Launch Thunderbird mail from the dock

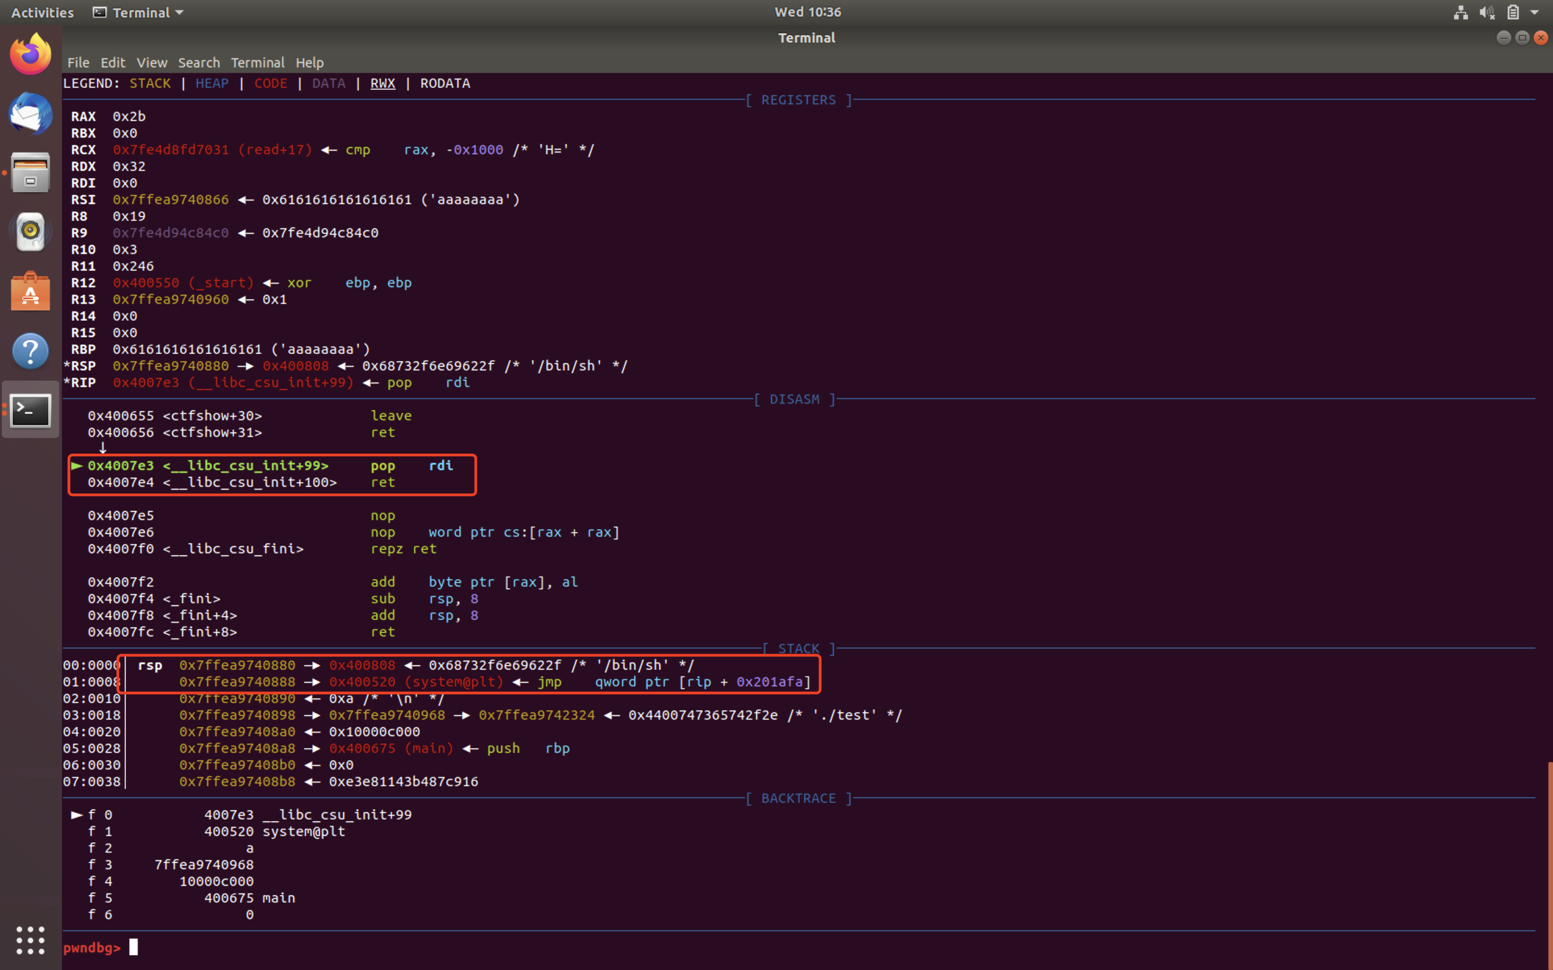click(30, 114)
